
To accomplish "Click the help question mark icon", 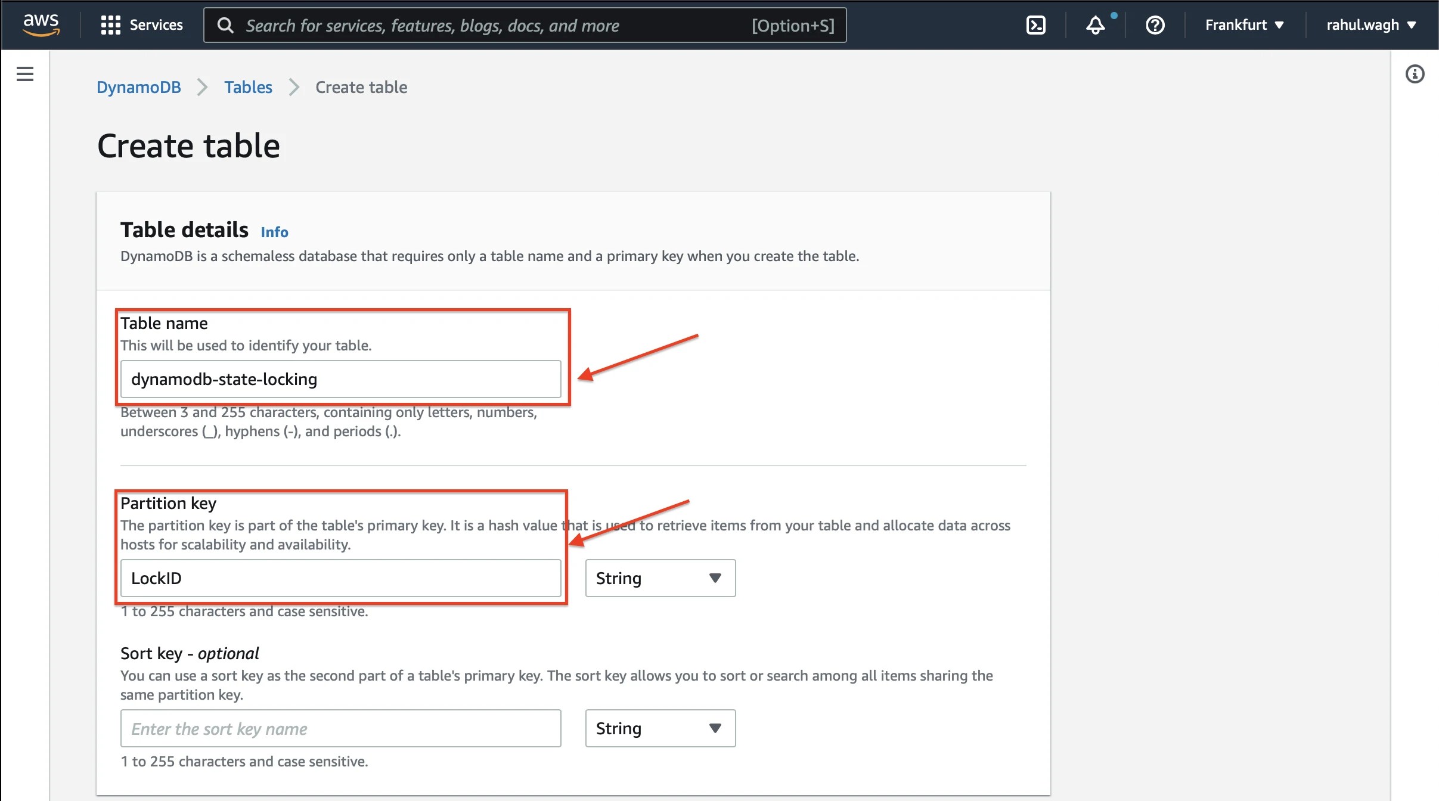I will 1153,25.
